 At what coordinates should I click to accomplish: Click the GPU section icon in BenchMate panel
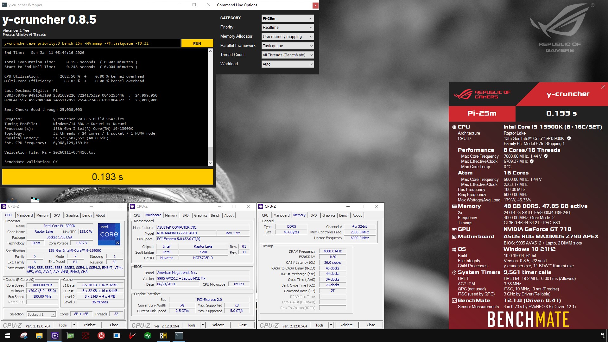tap(454, 229)
